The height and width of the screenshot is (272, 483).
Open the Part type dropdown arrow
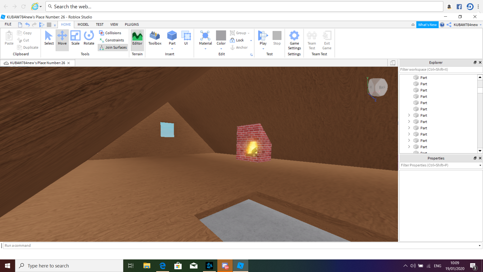tap(172, 49)
